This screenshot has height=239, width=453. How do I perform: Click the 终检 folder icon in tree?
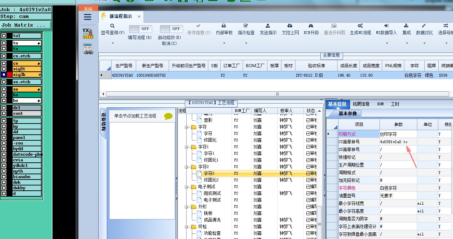tap(194, 227)
